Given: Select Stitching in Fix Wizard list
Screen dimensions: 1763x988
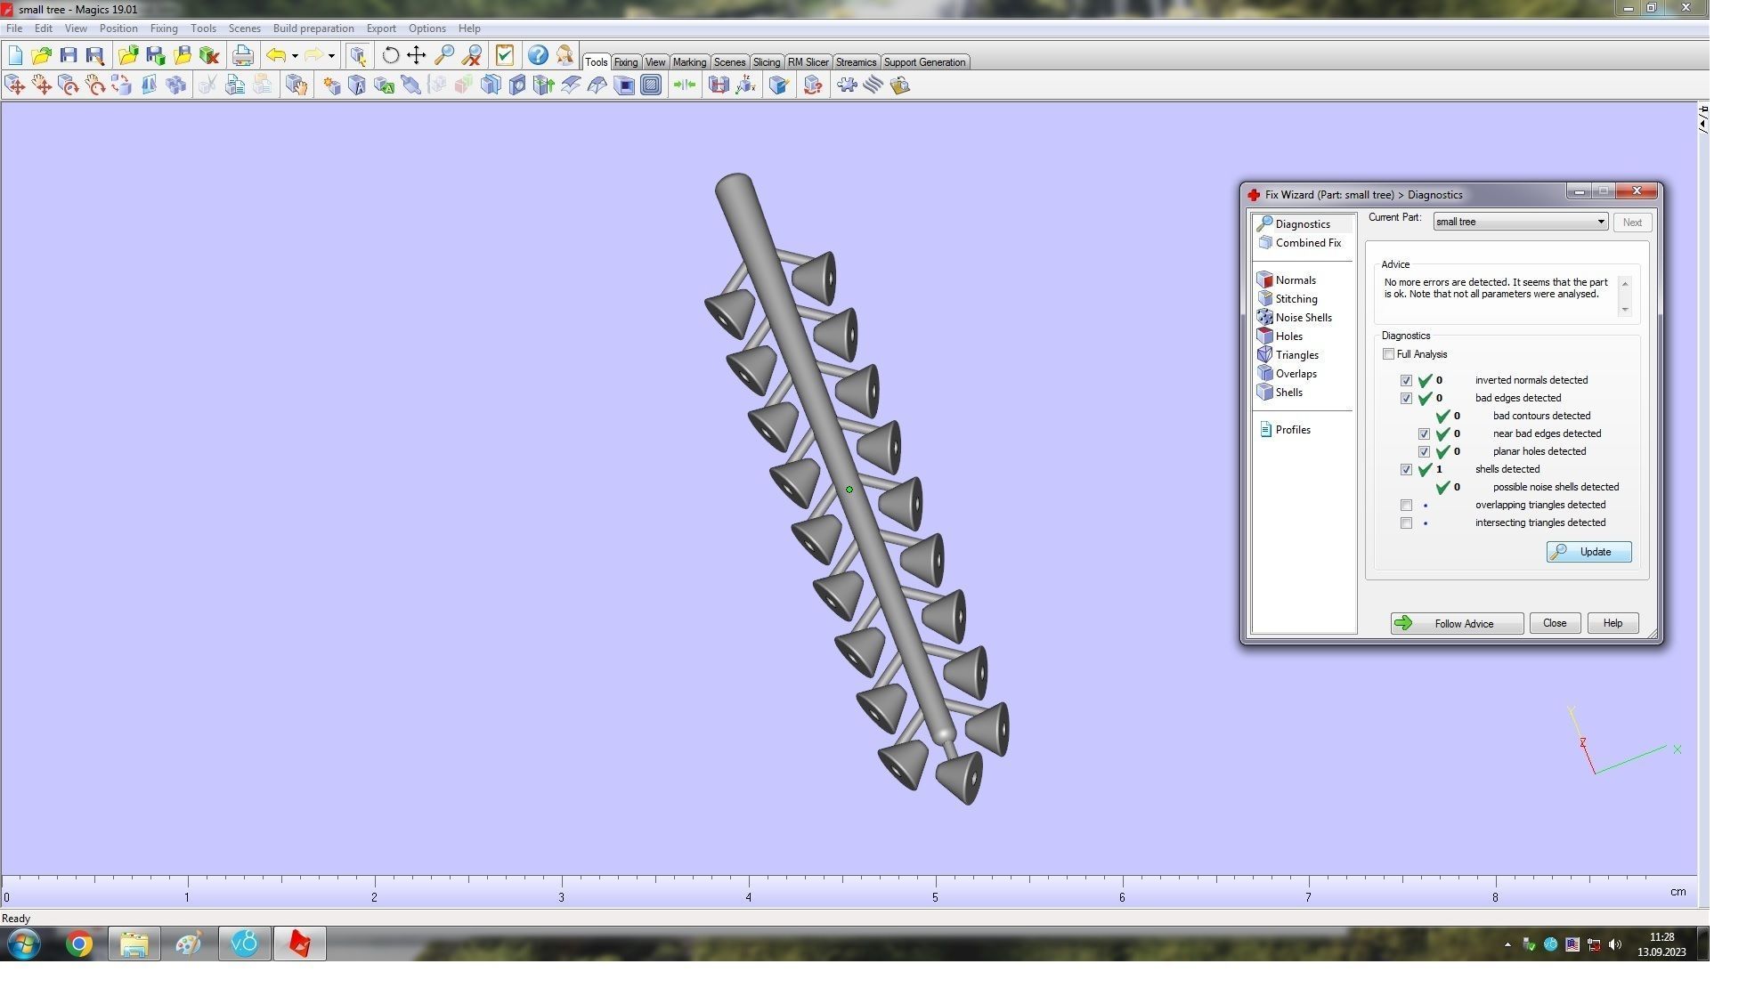Looking at the screenshot, I should 1296,299.
